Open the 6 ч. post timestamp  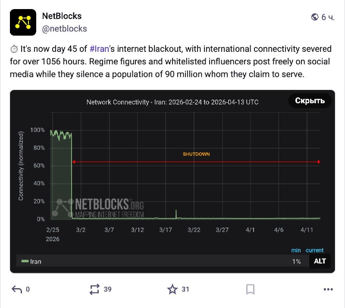(328, 17)
